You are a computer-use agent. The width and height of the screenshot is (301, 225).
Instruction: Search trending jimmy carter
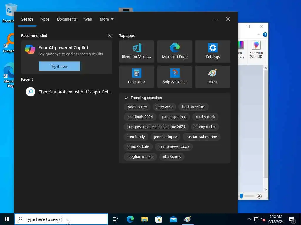tap(205, 127)
